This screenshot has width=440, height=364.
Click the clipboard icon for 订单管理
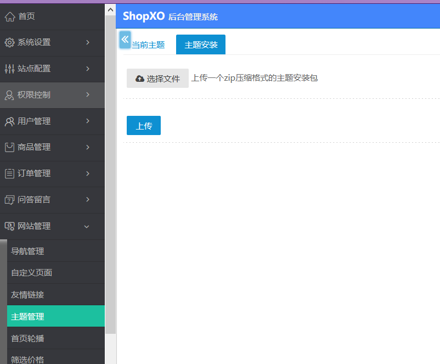9,173
